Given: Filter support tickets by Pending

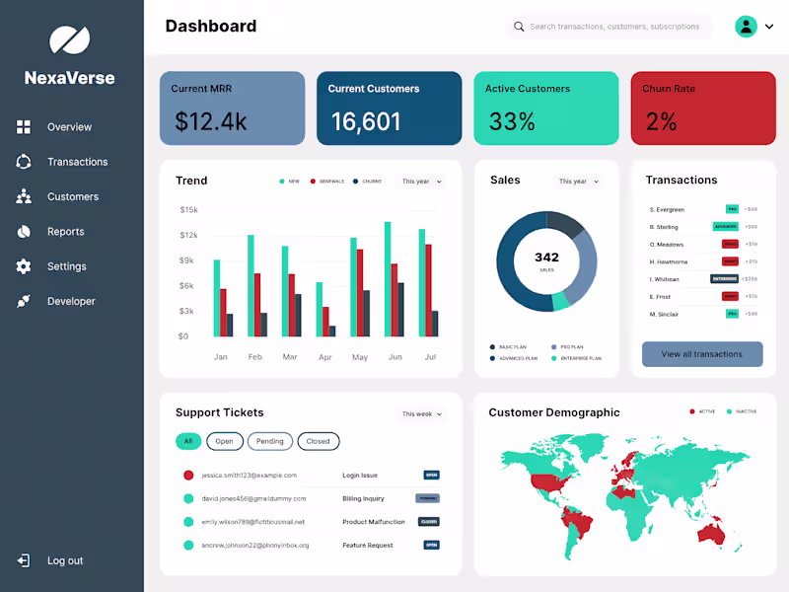Looking at the screenshot, I should tap(269, 441).
